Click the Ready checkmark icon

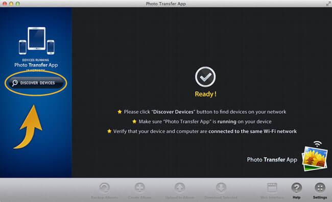click(205, 77)
